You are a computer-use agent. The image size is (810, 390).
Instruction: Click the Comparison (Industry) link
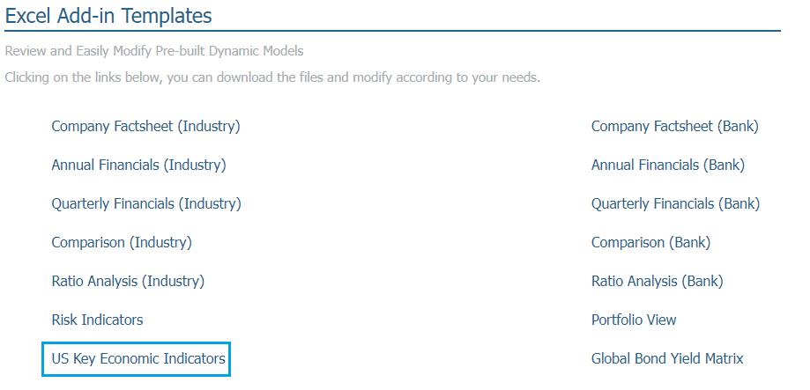click(122, 242)
